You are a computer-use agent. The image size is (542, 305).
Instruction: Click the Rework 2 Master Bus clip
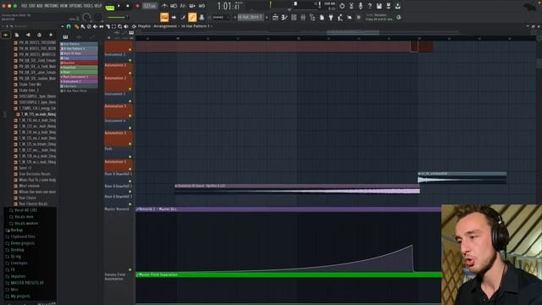[289, 209]
